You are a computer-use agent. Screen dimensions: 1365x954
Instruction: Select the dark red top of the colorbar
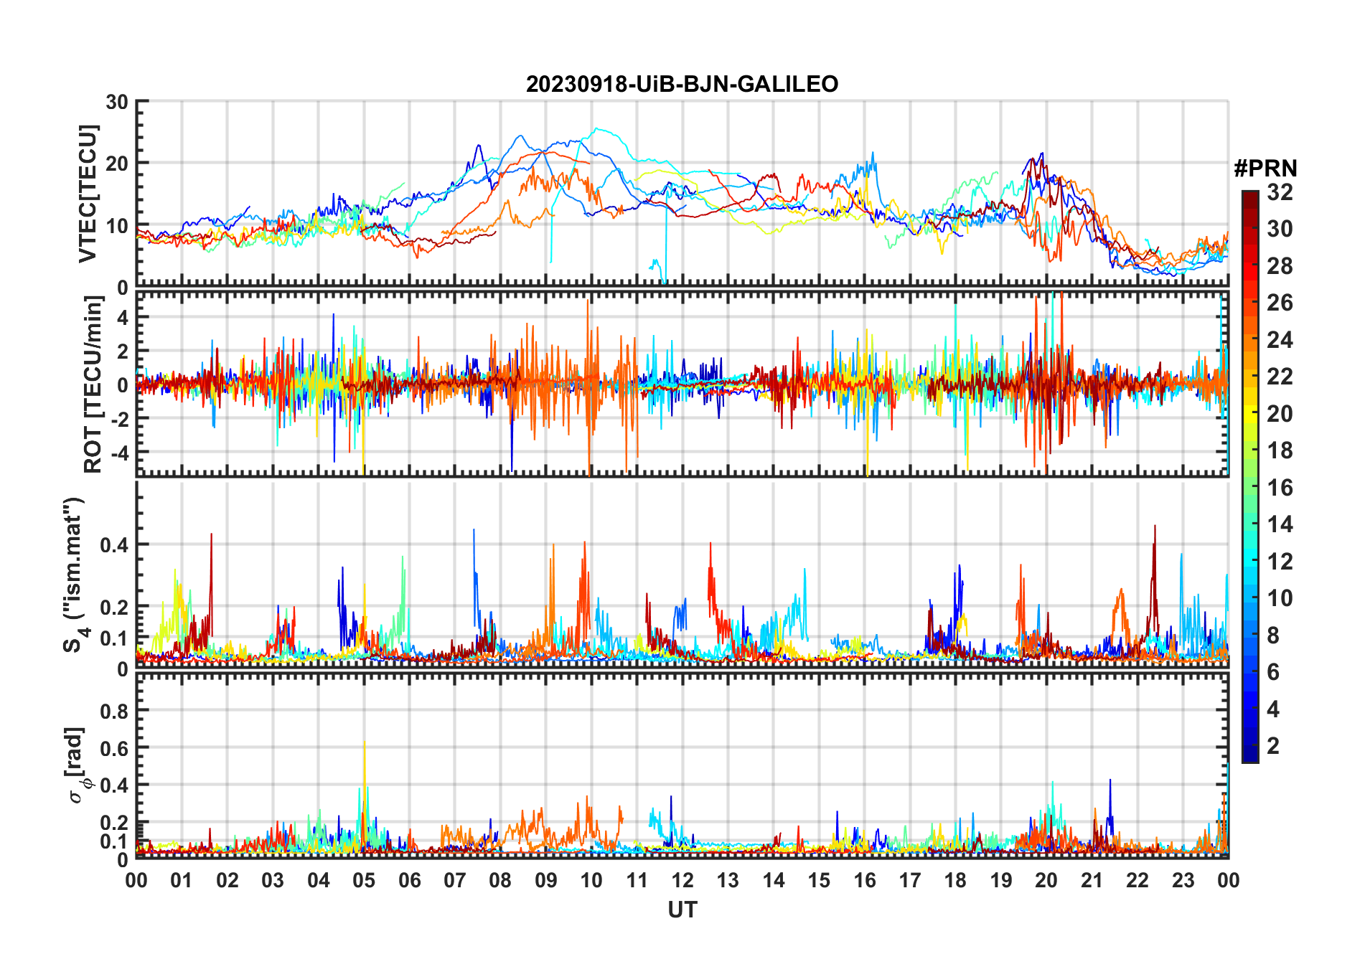1250,199
